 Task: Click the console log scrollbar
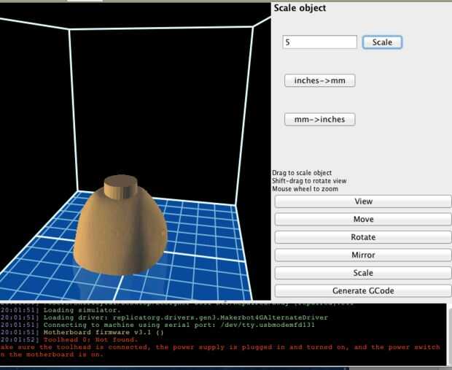(449, 335)
